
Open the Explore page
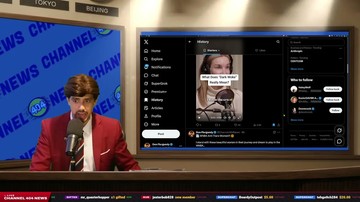click(x=153, y=59)
